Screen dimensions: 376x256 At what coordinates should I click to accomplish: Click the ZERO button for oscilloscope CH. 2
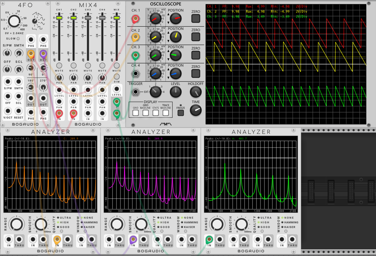(196, 37)
